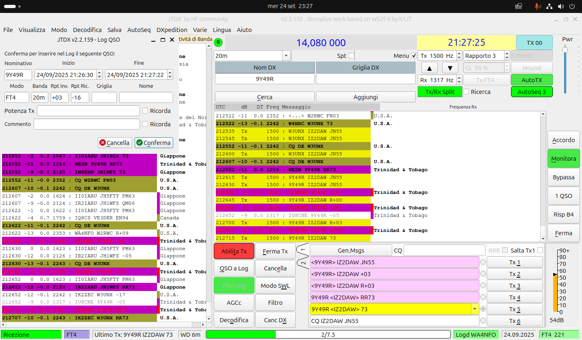Open the network icon in top bar
The height and width of the screenshot is (340, 582).
click(550, 6)
